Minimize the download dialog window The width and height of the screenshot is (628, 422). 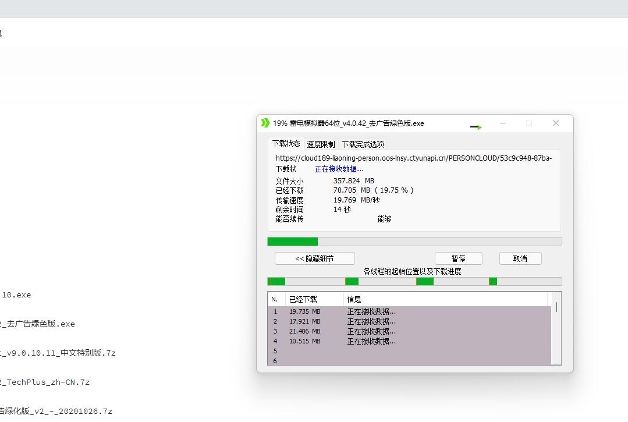tap(503, 123)
